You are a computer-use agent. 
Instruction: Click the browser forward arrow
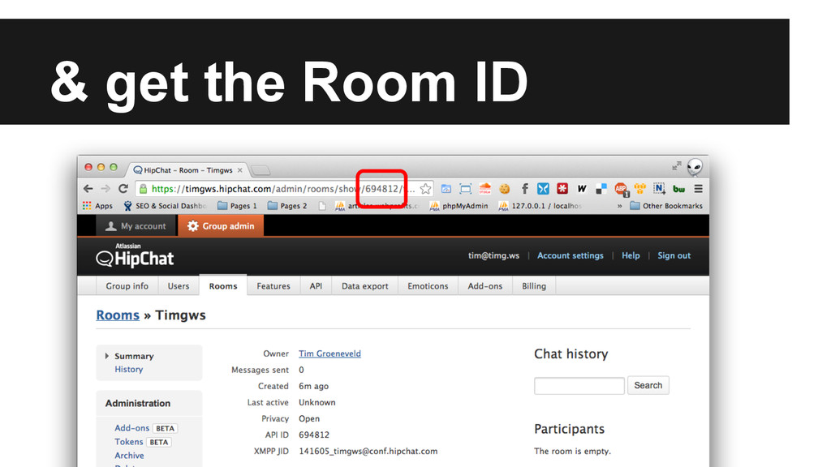click(105, 189)
